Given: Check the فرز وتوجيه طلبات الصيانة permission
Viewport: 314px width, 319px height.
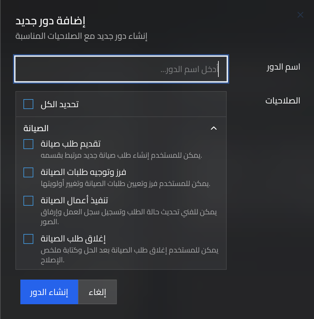Looking at the screenshot, I should point(28,172).
